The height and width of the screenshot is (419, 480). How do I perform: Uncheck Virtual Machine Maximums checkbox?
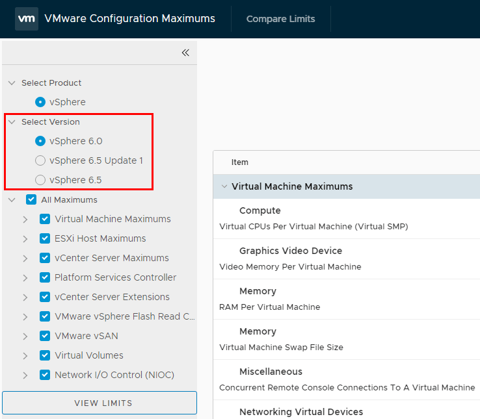pos(45,219)
